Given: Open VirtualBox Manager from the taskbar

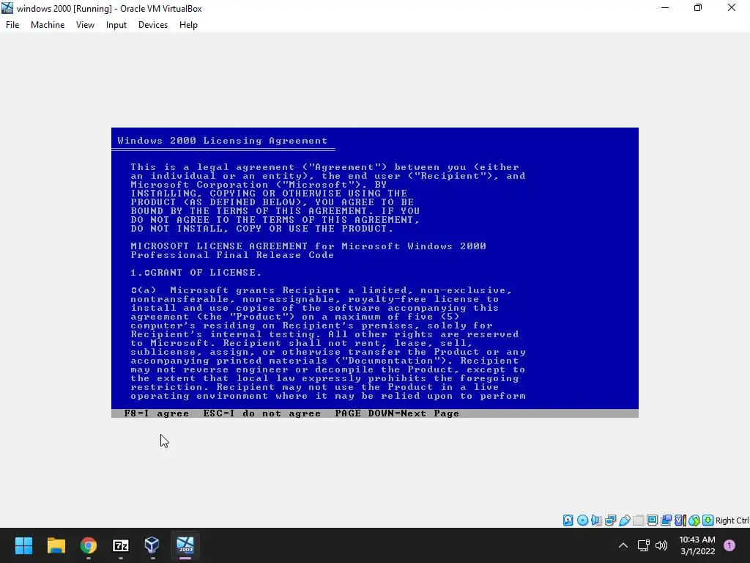Looking at the screenshot, I should (152, 545).
